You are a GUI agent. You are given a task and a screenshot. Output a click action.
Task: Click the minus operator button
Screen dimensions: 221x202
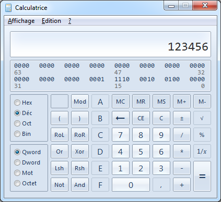pyautogui.click(x=182, y=168)
